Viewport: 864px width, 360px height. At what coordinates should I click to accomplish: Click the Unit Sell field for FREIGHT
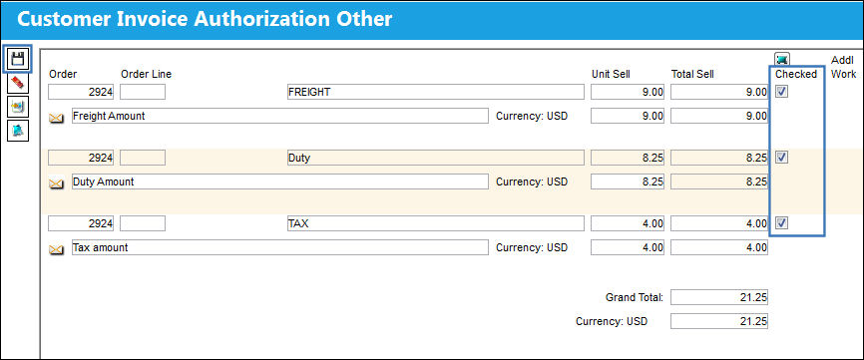click(x=628, y=92)
